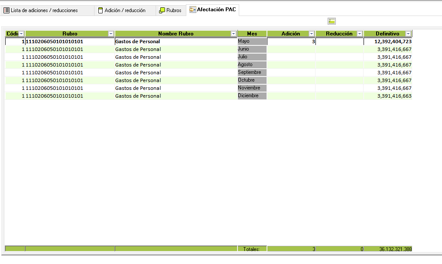Expand the Reducción column filter arrow
The width and height of the screenshot is (442, 264).
pyautogui.click(x=359, y=34)
